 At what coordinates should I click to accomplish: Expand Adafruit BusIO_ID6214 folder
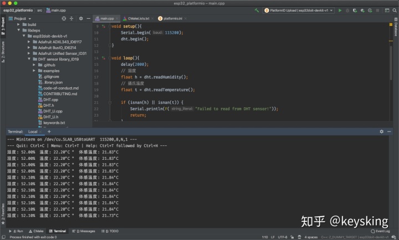pyautogui.click(x=29, y=48)
